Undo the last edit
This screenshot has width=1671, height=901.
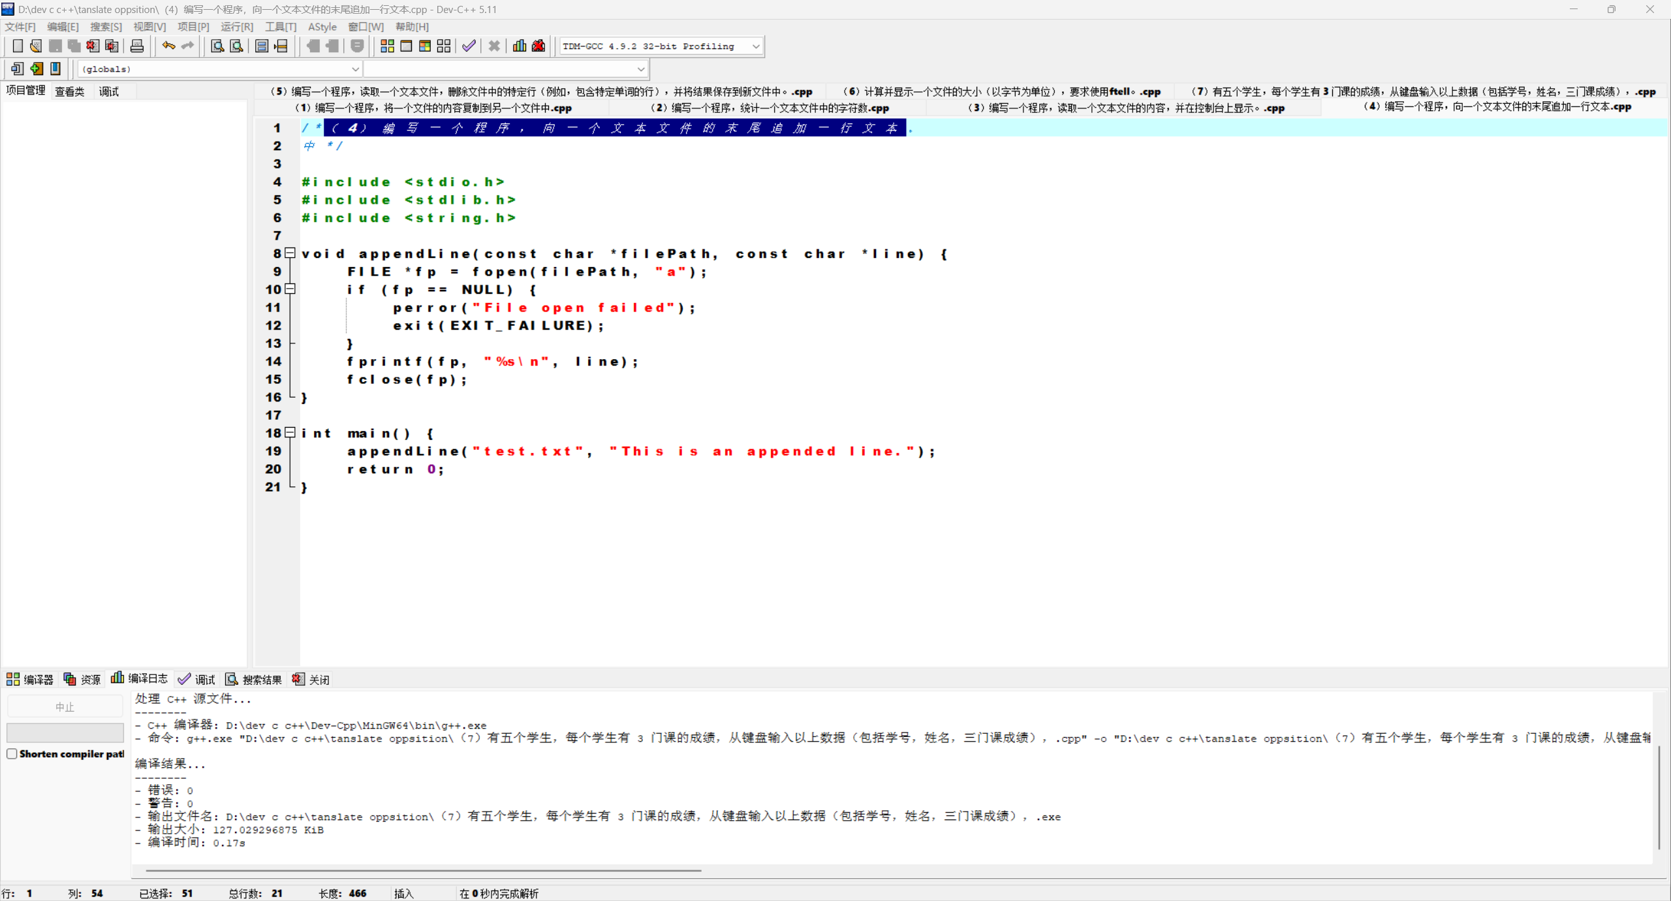coord(168,46)
